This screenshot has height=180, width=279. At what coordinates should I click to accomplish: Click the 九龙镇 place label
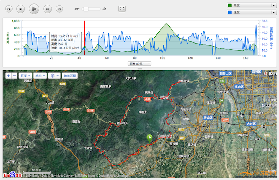pyautogui.click(x=50, y=102)
